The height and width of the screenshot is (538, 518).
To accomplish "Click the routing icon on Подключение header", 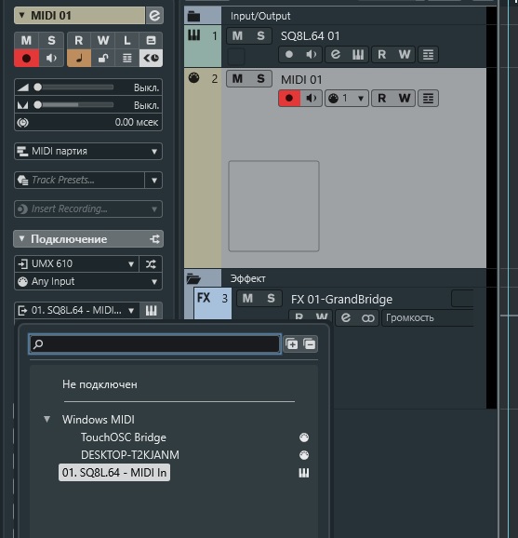I will [x=154, y=239].
